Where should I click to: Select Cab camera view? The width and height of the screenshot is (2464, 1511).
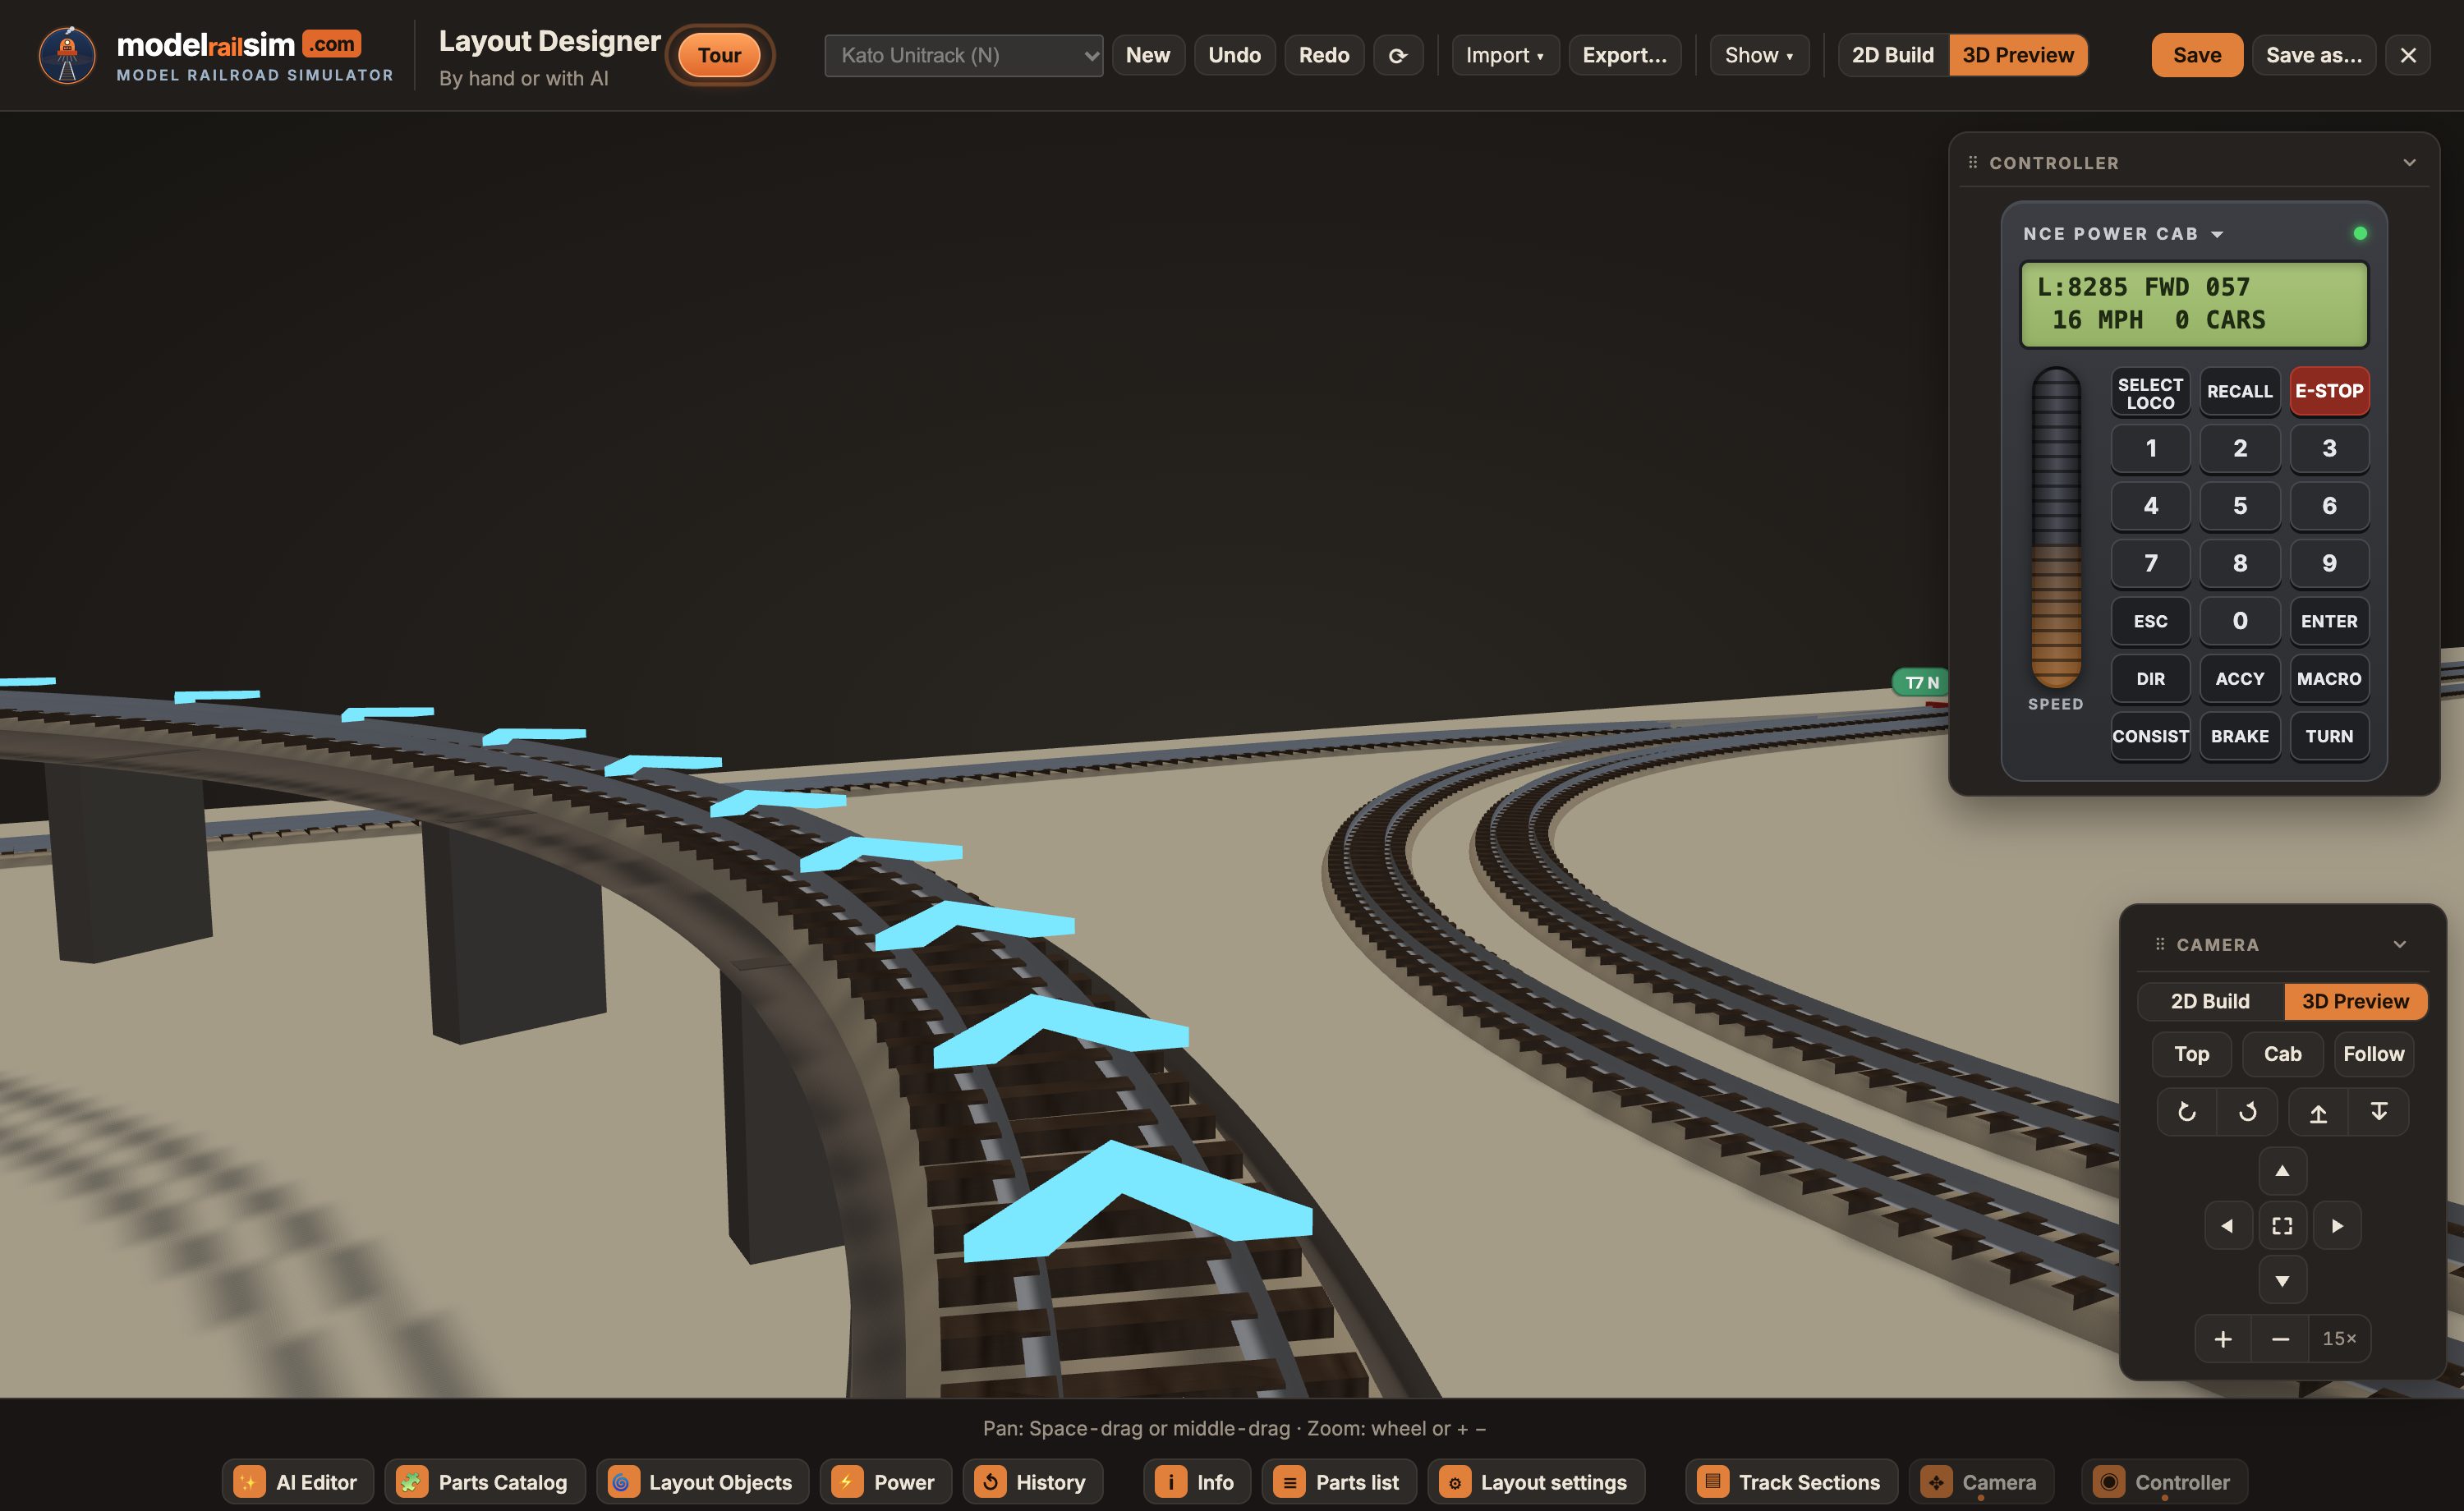click(2282, 1054)
